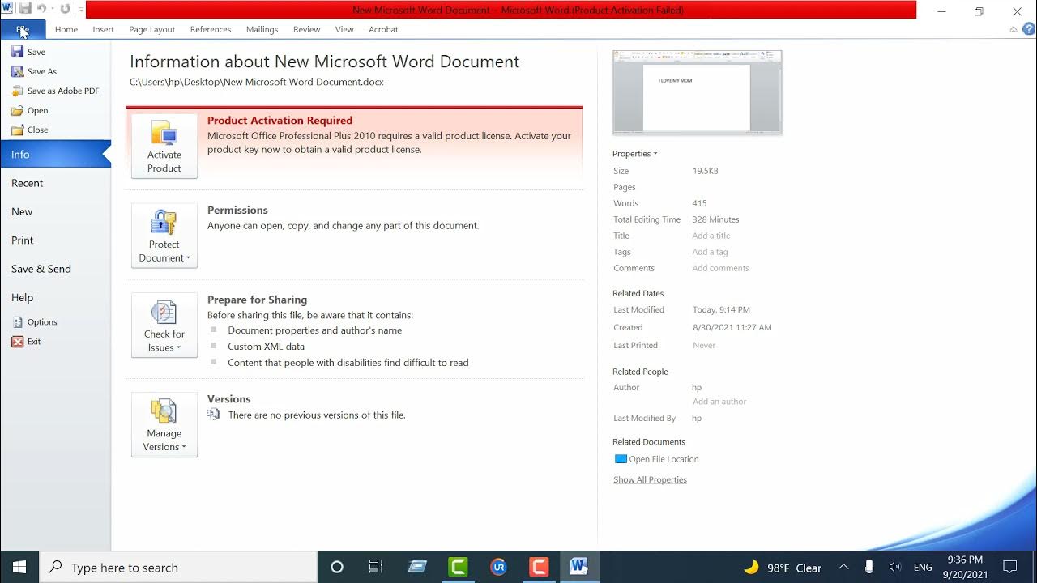
Task: Click the taskbar clock showing 9:36 PM
Action: pos(965,567)
